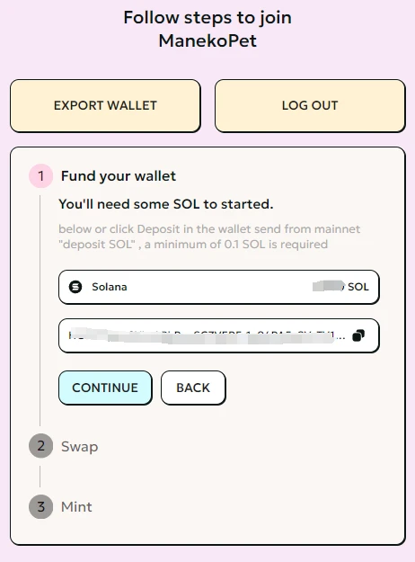Open the Swap step label

pos(79,447)
